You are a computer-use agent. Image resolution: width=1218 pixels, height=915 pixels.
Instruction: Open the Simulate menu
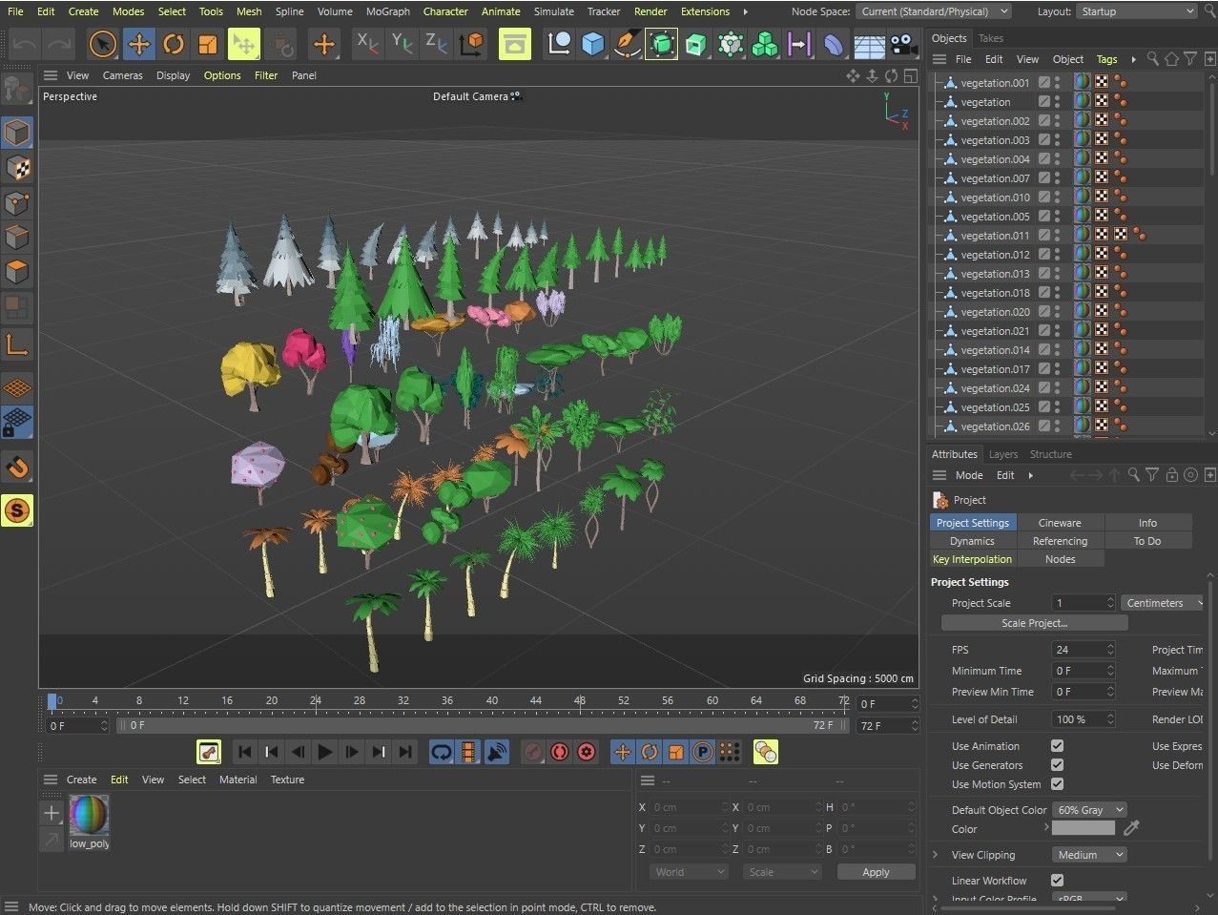(x=554, y=11)
